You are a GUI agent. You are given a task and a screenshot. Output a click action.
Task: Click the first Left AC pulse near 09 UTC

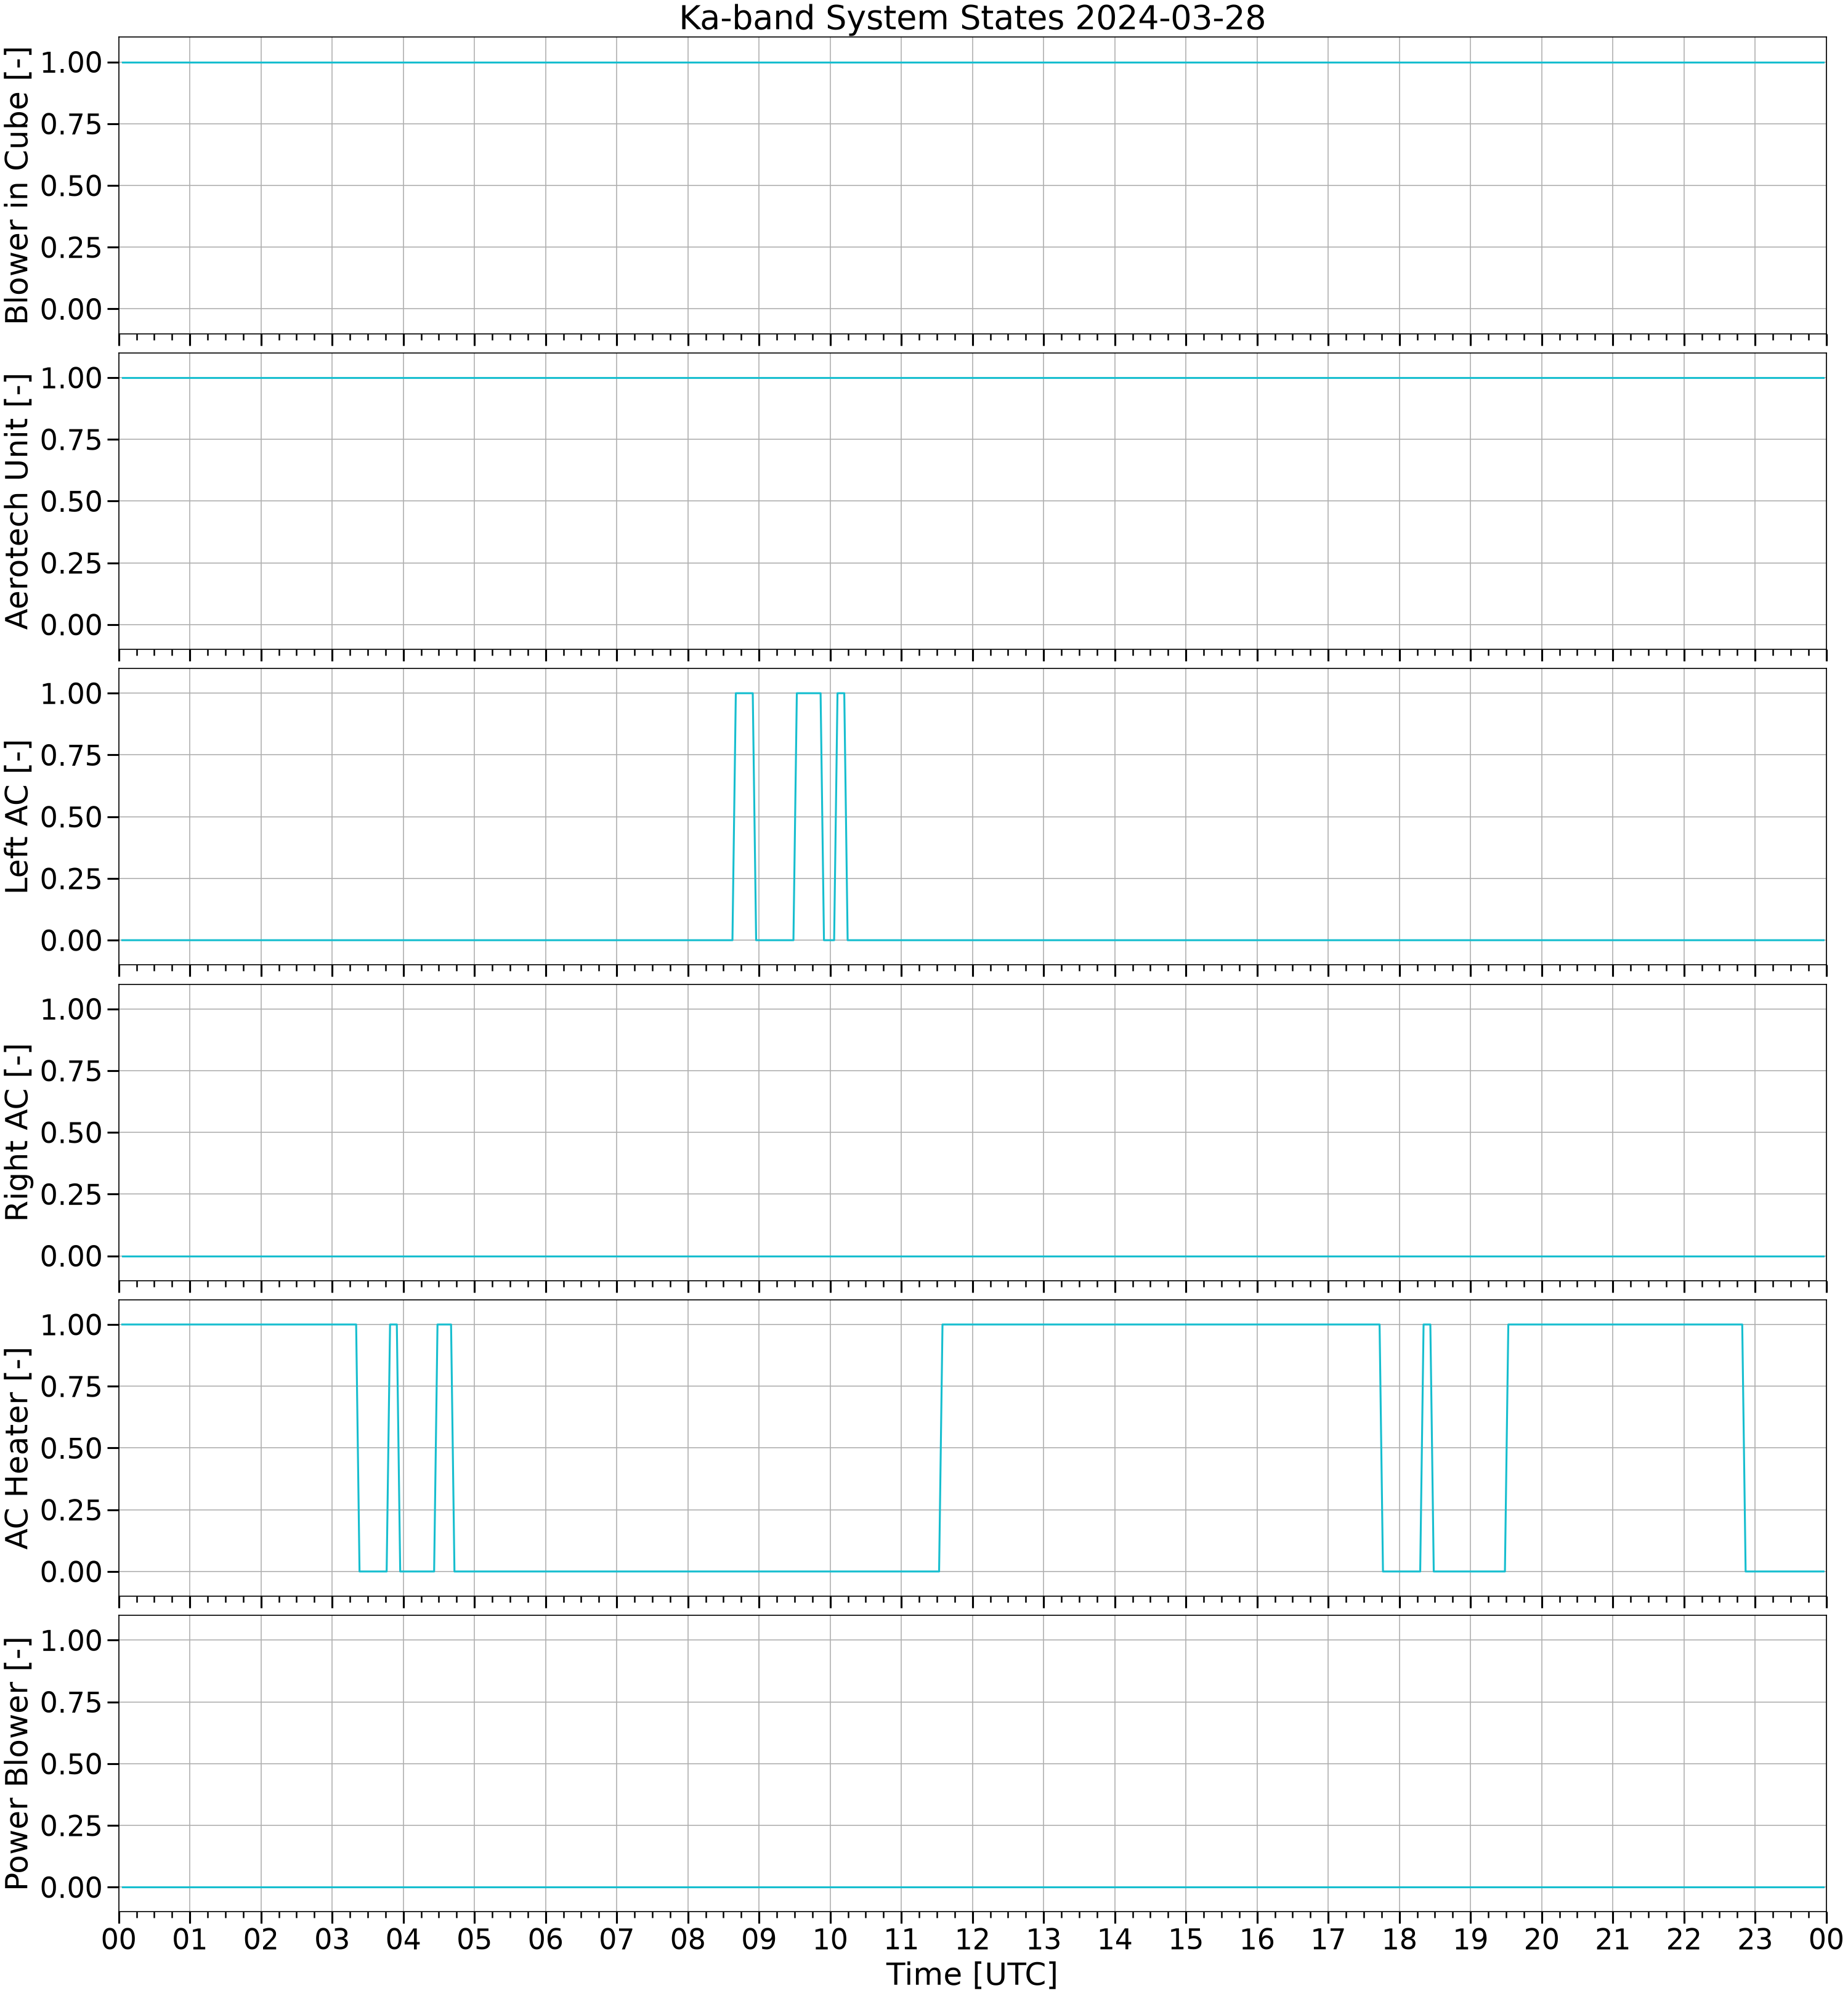744,816
